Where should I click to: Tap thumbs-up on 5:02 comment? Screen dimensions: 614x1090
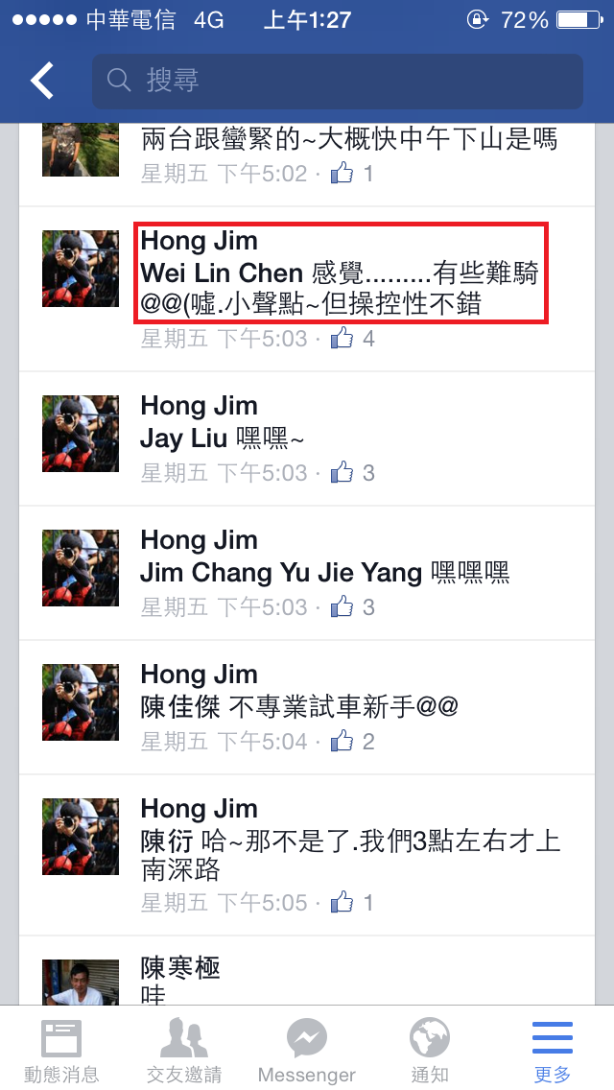(x=342, y=173)
